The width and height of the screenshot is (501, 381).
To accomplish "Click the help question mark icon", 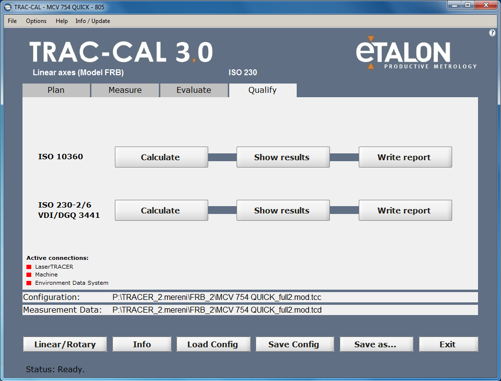I will pyautogui.click(x=492, y=33).
